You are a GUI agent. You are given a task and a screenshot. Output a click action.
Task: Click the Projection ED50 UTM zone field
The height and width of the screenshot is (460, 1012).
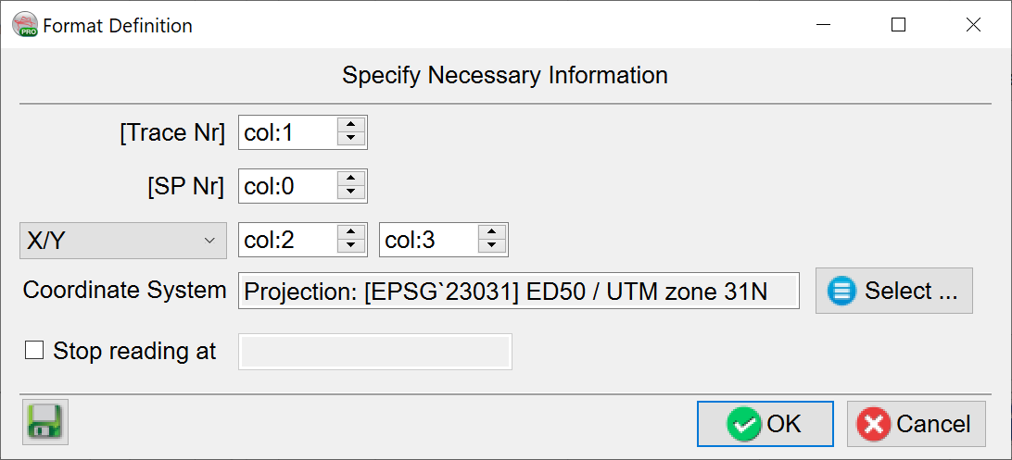(518, 292)
